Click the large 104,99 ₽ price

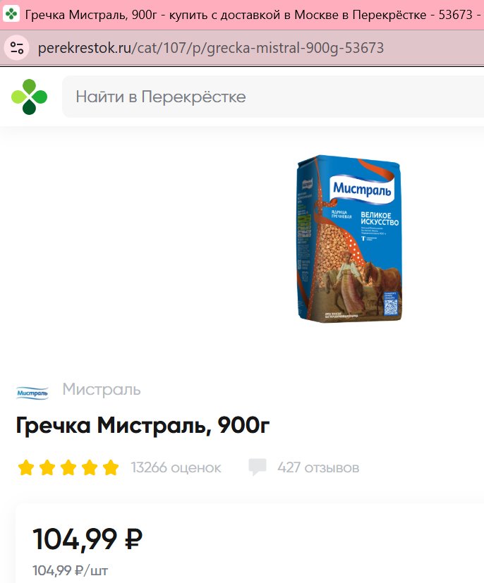click(87, 539)
